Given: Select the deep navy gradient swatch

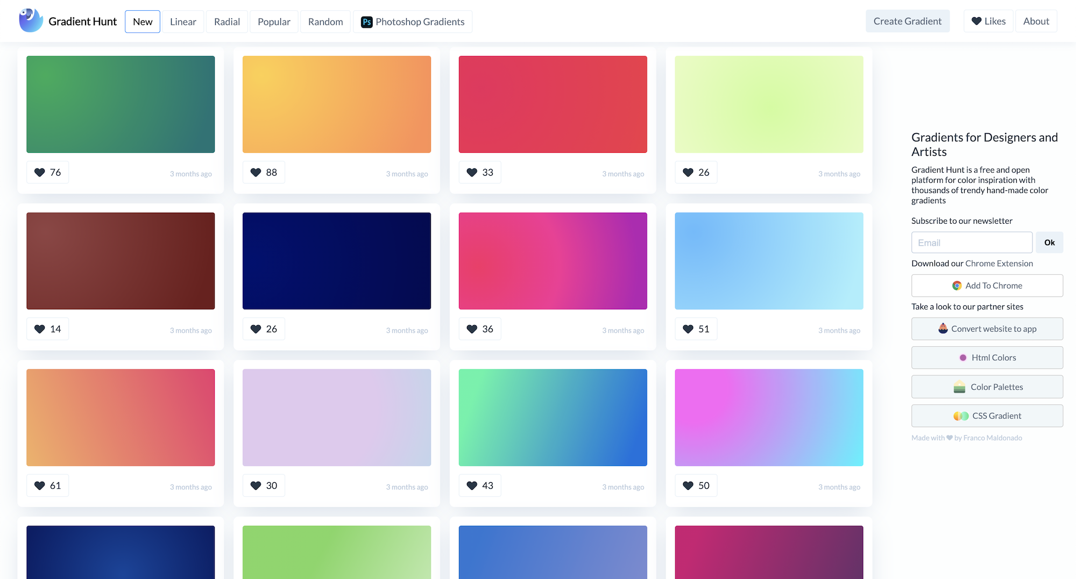Looking at the screenshot, I should [337, 261].
